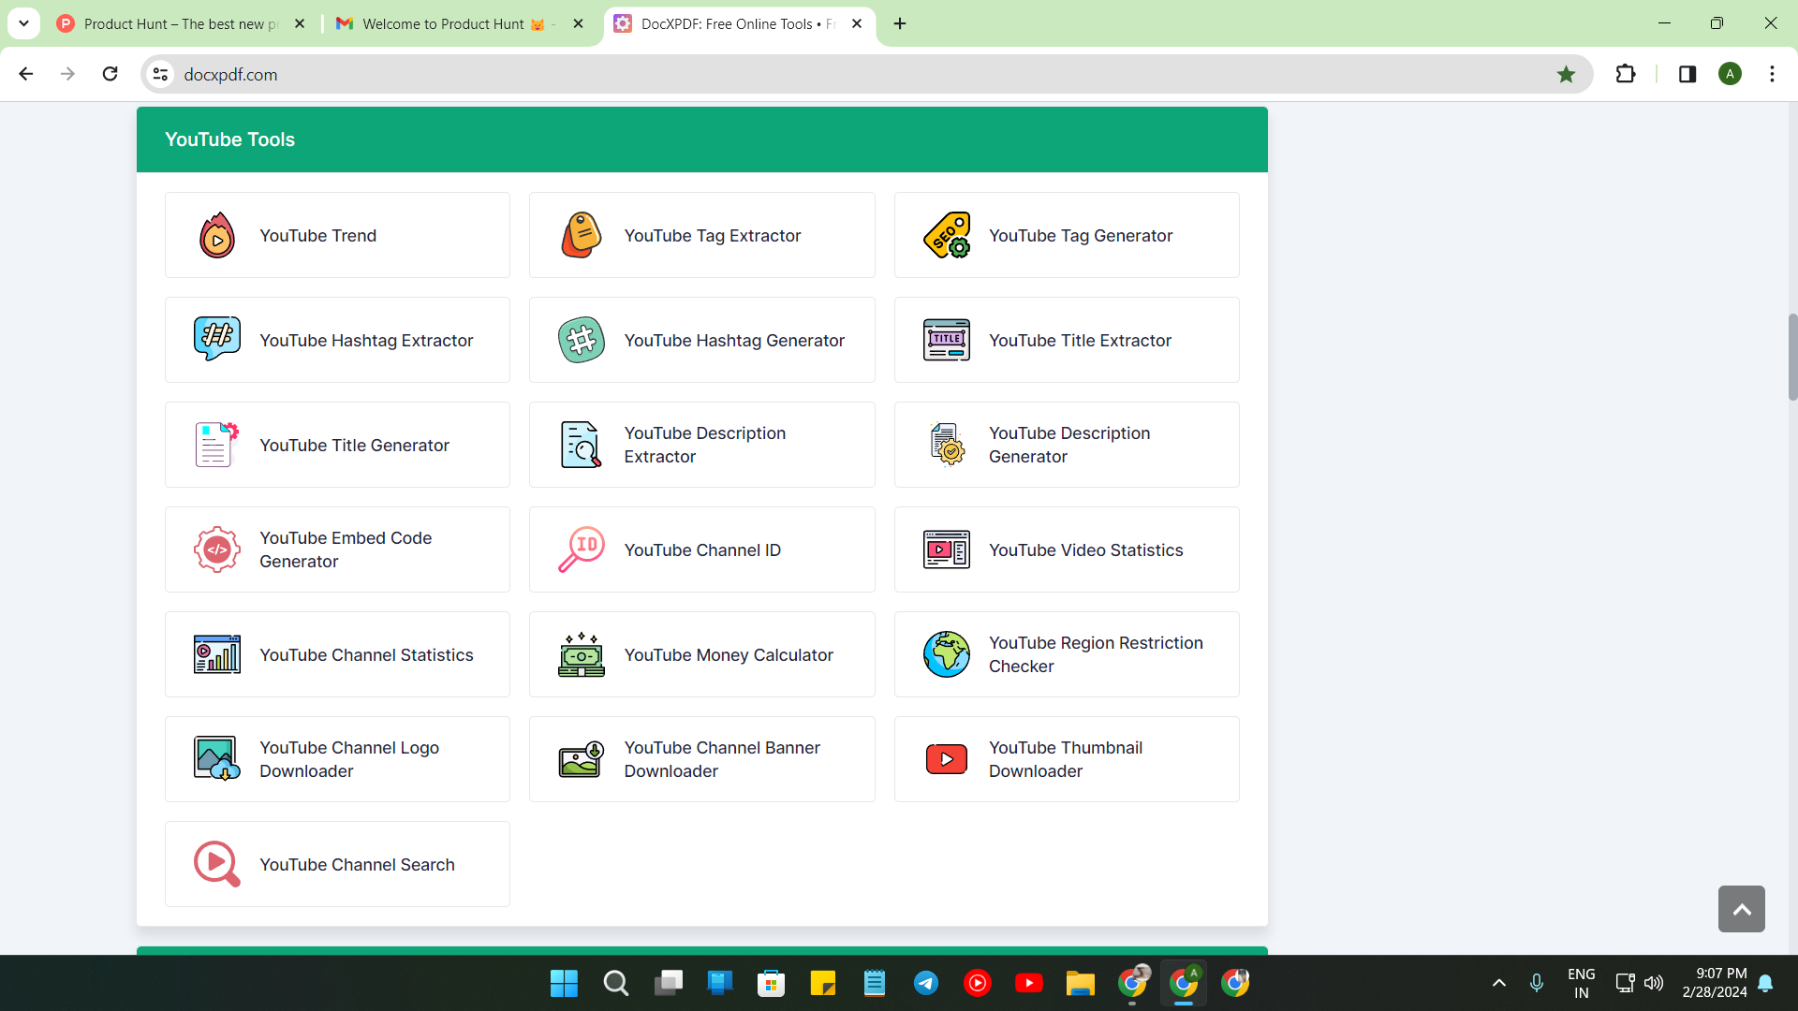The height and width of the screenshot is (1011, 1798).
Task: Click the YouTube Channel Statistics chart icon
Action: tap(217, 654)
